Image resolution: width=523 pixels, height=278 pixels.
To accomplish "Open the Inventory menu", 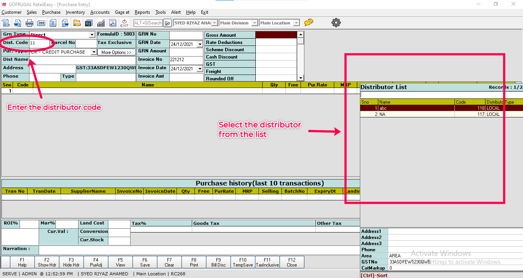I will pos(75,12).
